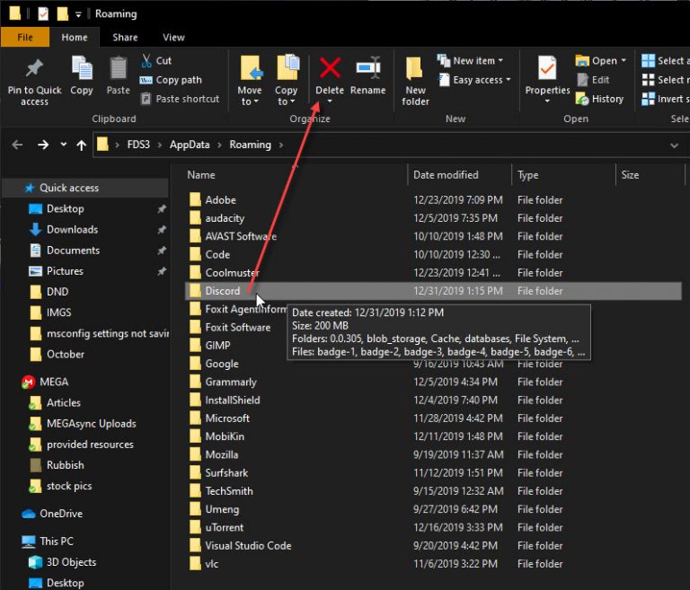Open the File menu tab
Screen dimensions: 690x590
25,38
